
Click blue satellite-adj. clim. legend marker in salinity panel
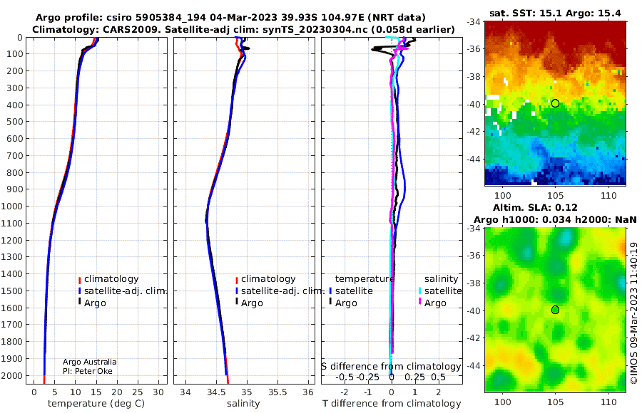(237, 291)
